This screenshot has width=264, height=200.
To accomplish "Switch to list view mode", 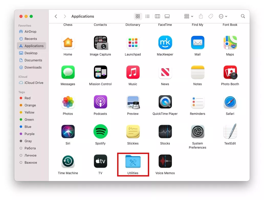I will [x=147, y=16].
